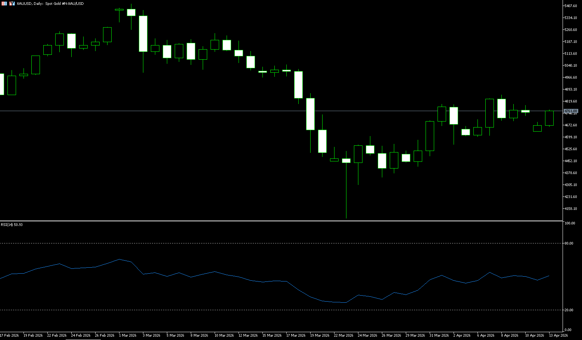Viewport: 582px width, 340px height.
Task: Select the RSI 80.00 level label
Action: pyautogui.click(x=569, y=243)
